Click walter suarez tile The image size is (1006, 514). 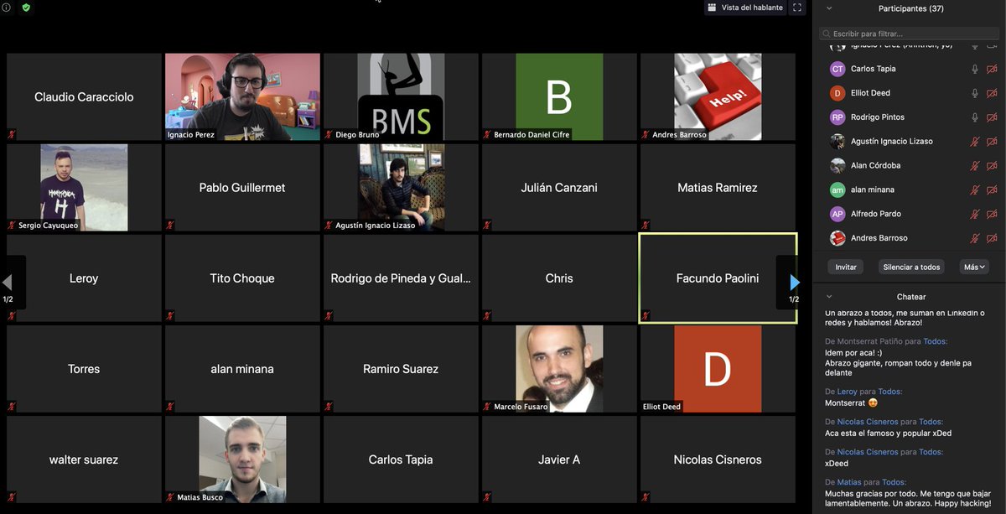84,459
